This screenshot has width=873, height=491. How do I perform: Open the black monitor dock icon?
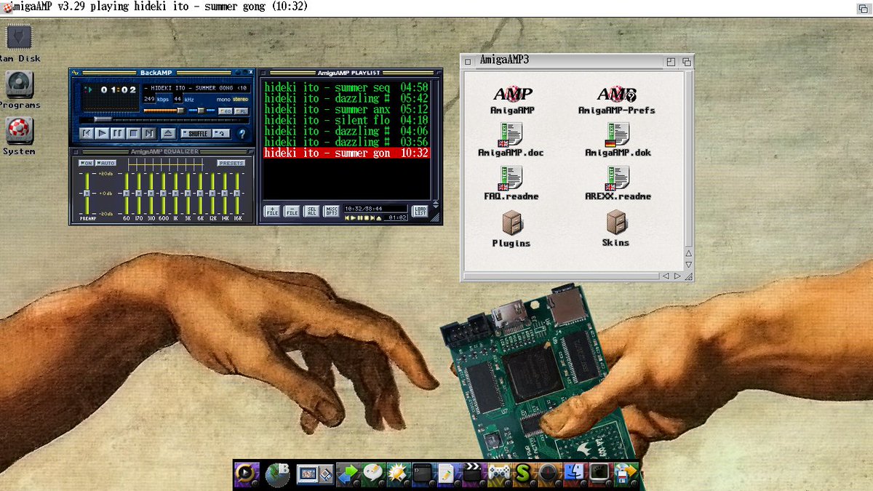[600, 474]
